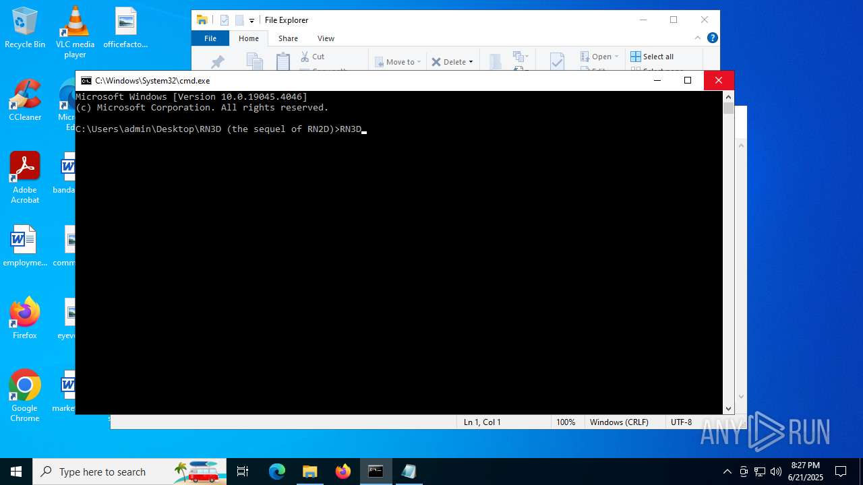Click the Properties checkmark icon in ribbon
This screenshot has height=485, width=863.
point(557,61)
